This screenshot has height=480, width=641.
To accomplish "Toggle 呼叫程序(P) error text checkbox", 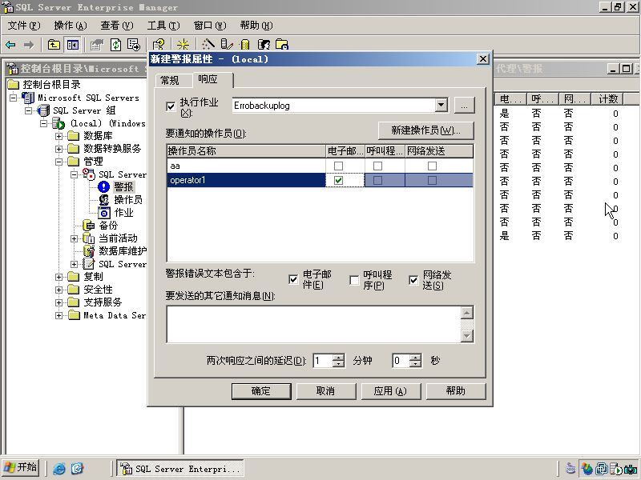I will (354, 280).
